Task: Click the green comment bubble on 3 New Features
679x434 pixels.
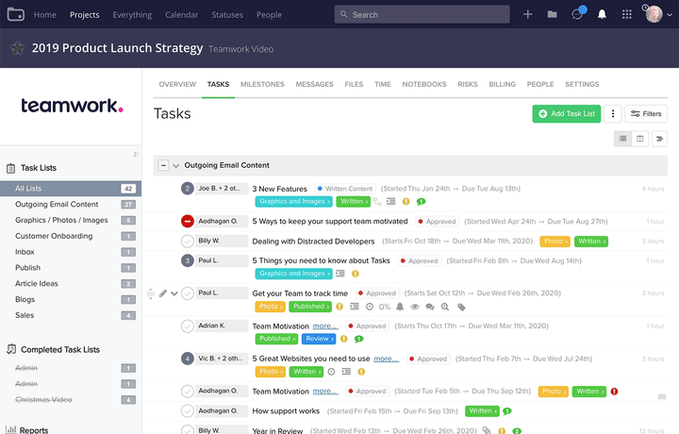Action: [421, 201]
